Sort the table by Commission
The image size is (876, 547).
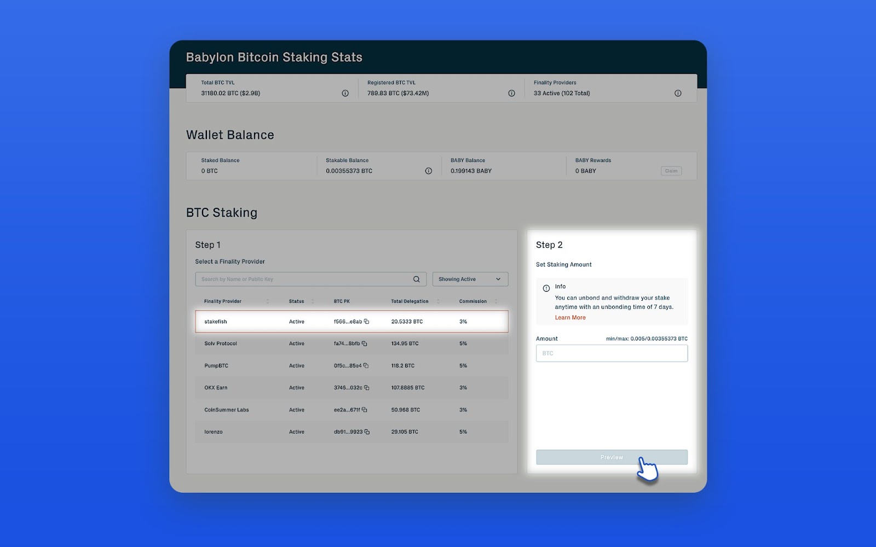497,301
